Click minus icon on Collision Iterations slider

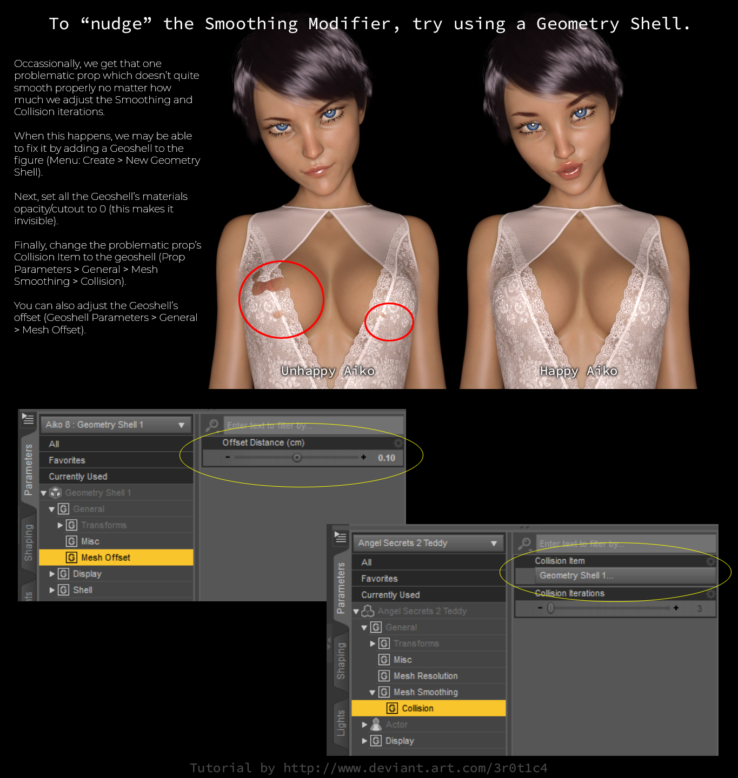[x=540, y=608]
